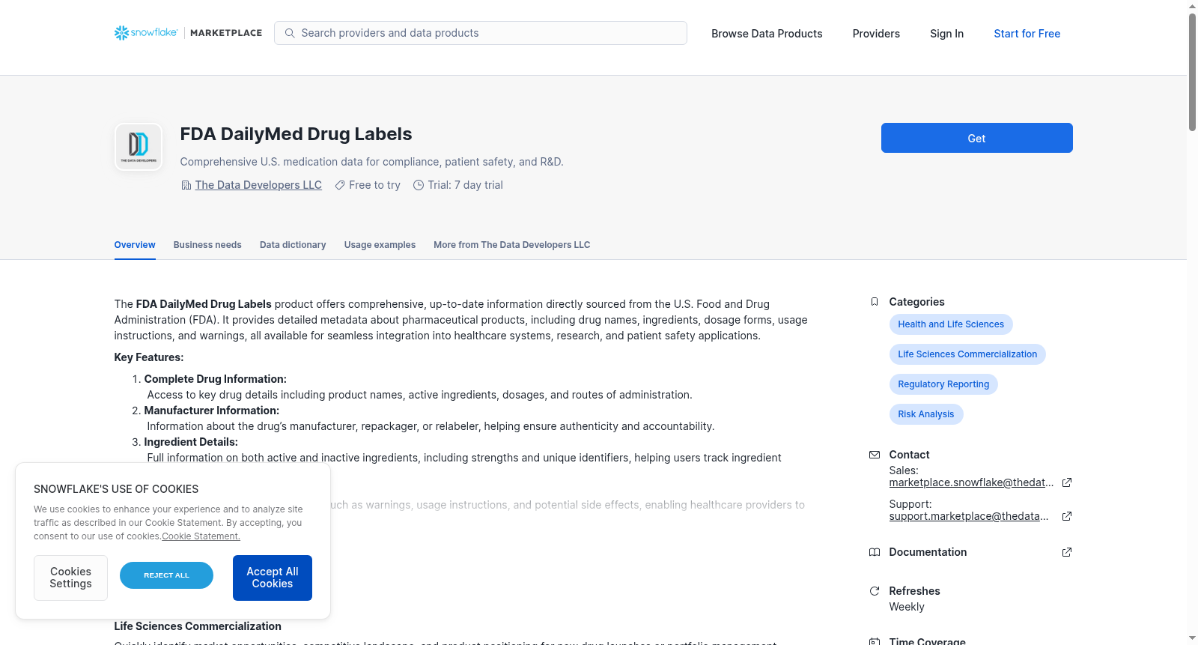The width and height of the screenshot is (1198, 645).
Task: Click the provider building icon
Action: coord(186,185)
